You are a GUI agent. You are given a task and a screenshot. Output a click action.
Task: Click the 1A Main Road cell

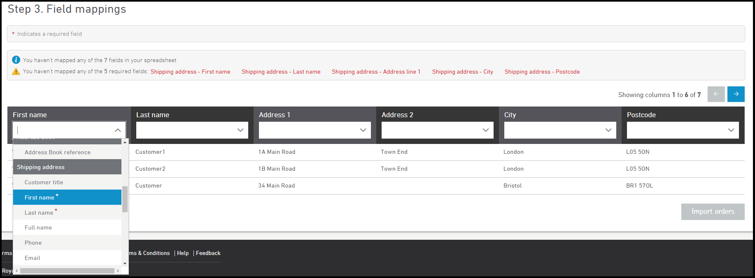277,152
